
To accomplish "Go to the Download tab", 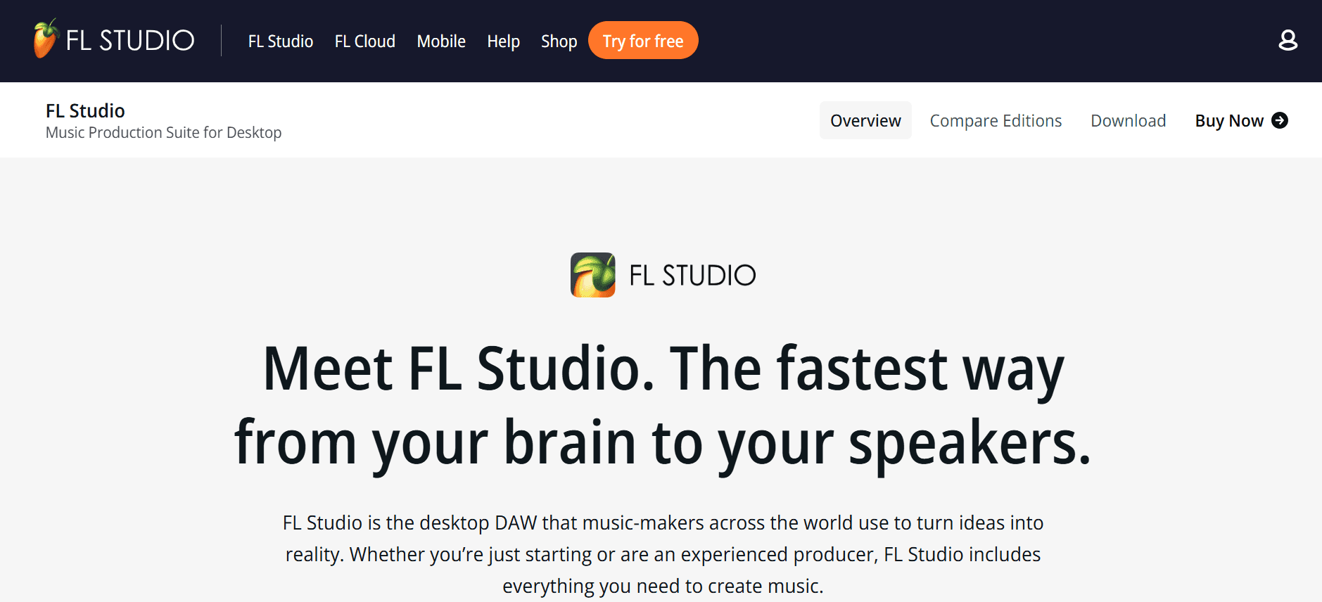I will pyautogui.click(x=1129, y=121).
